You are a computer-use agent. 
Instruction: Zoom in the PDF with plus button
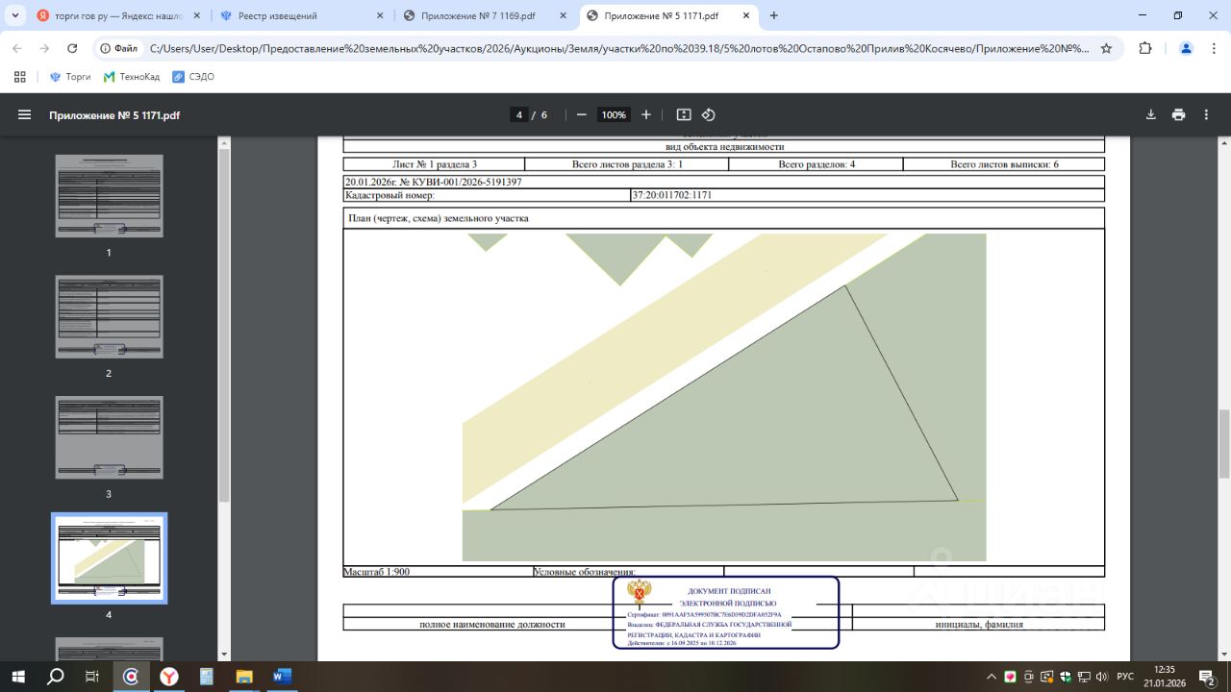click(x=646, y=115)
